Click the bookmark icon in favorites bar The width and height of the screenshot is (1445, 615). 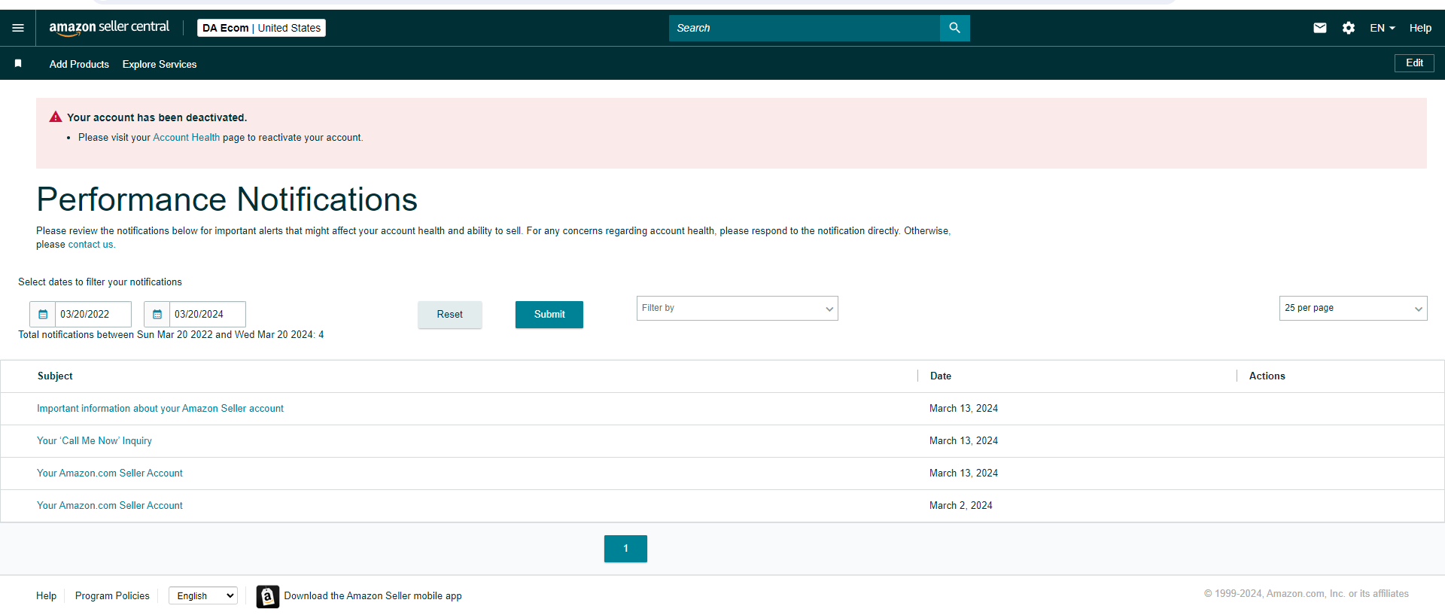[18, 64]
